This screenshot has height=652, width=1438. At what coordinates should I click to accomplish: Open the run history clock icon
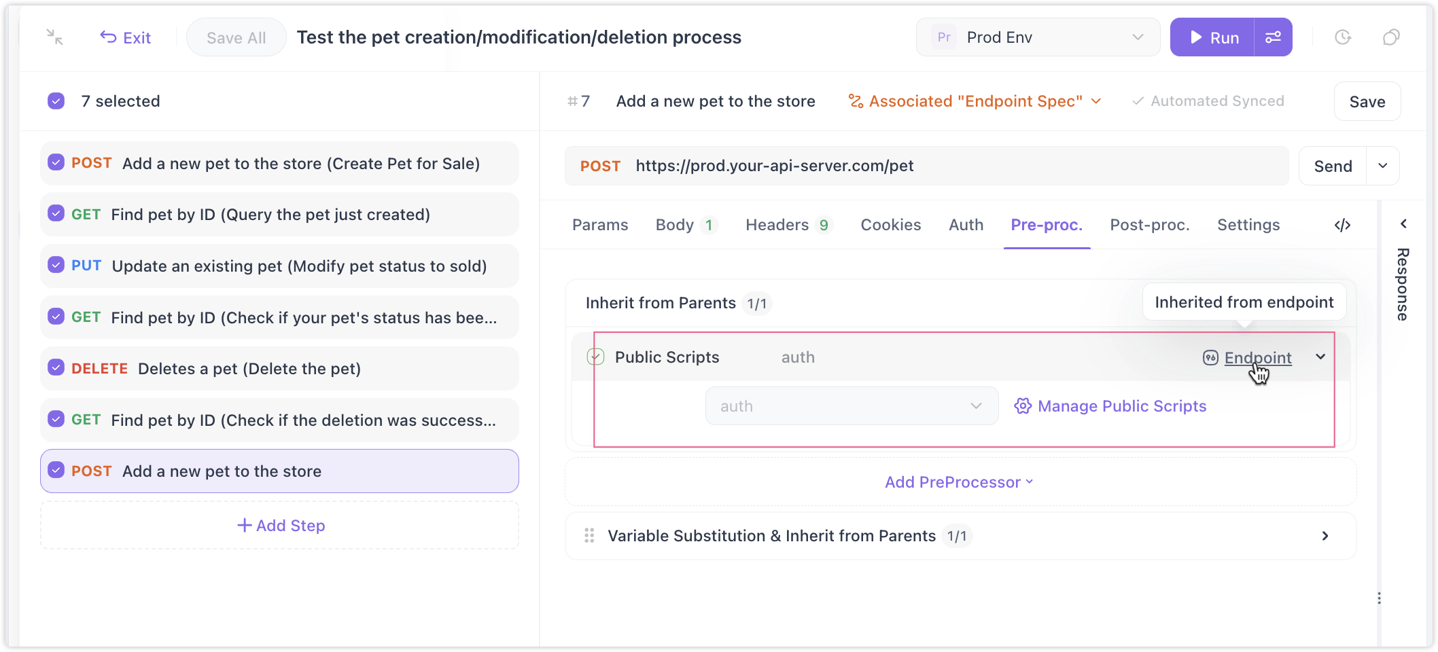[x=1343, y=37]
